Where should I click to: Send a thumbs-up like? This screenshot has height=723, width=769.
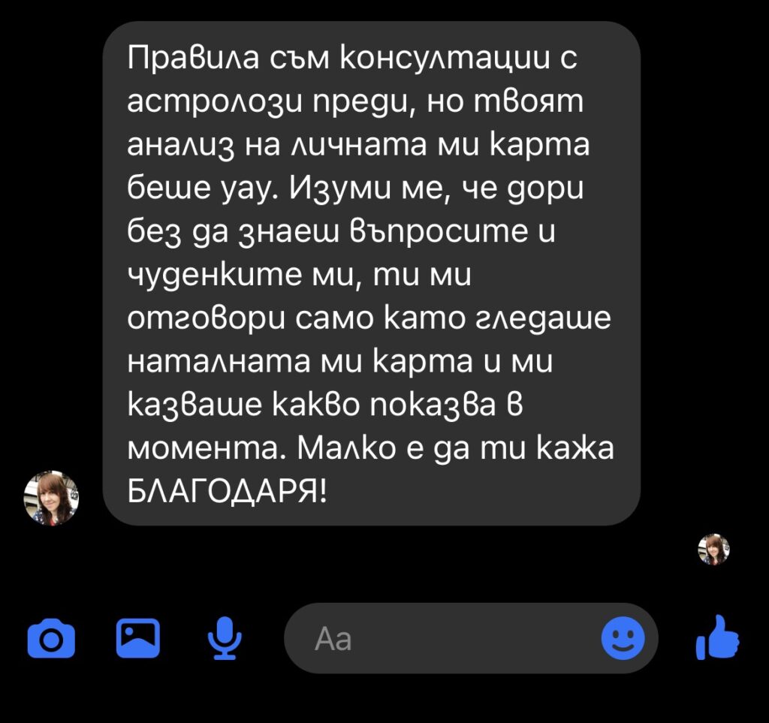pyautogui.click(x=717, y=637)
